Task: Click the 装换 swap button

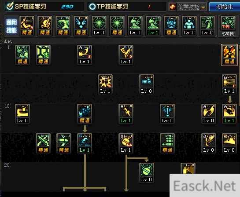Action: click(x=228, y=33)
